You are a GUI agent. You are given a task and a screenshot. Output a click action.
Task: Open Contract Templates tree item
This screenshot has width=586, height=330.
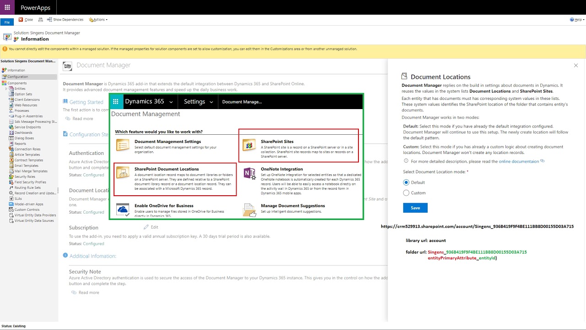29,160
